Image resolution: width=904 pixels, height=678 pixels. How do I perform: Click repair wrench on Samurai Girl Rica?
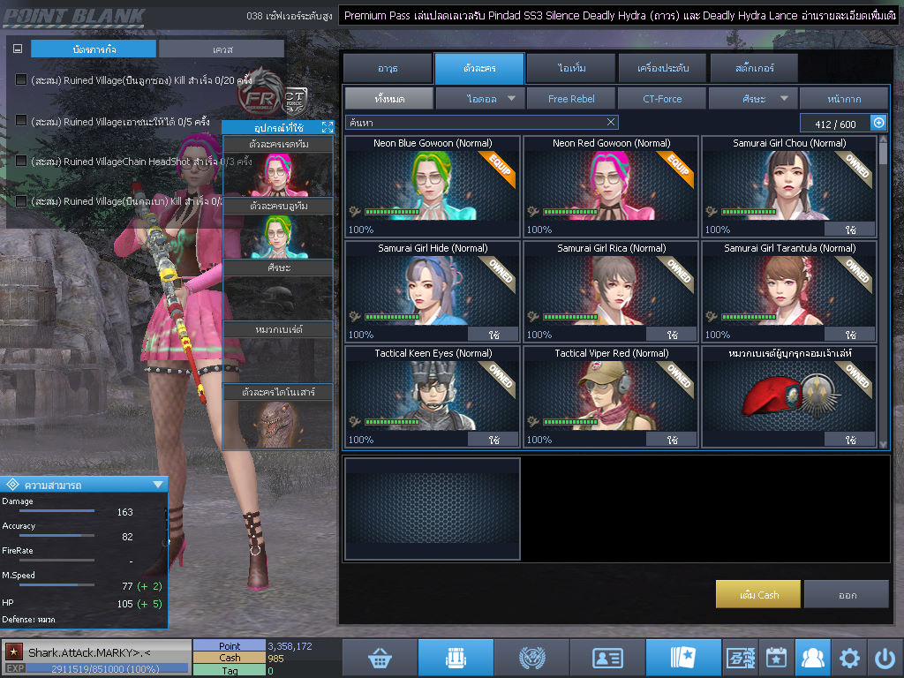[533, 317]
